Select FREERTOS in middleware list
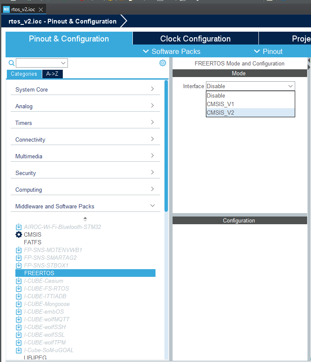This screenshot has width=311, height=362. [85, 273]
